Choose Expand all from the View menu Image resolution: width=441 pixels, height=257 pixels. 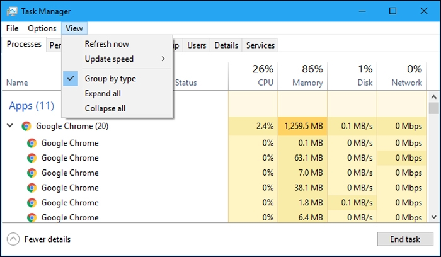pyautogui.click(x=103, y=94)
